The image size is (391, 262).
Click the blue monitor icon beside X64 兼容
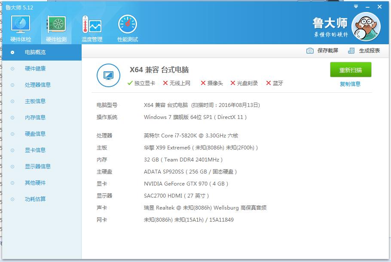coord(109,76)
